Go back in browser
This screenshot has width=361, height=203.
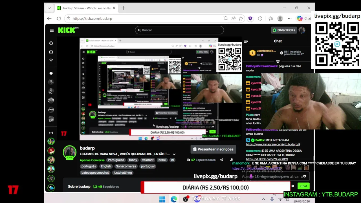click(49, 19)
